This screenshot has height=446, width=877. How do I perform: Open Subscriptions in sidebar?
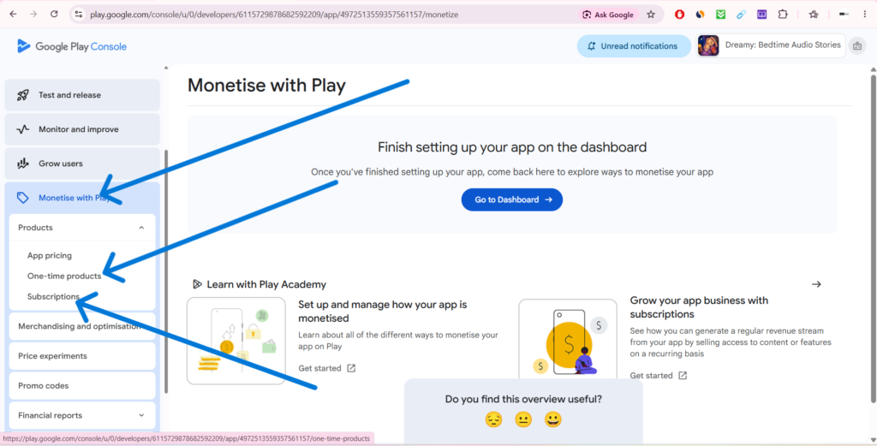[x=54, y=297]
